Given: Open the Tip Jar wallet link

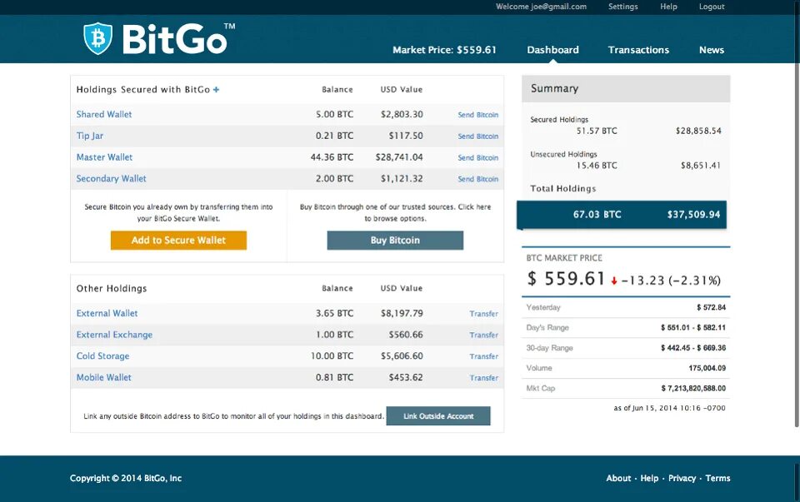Looking at the screenshot, I should (x=90, y=136).
